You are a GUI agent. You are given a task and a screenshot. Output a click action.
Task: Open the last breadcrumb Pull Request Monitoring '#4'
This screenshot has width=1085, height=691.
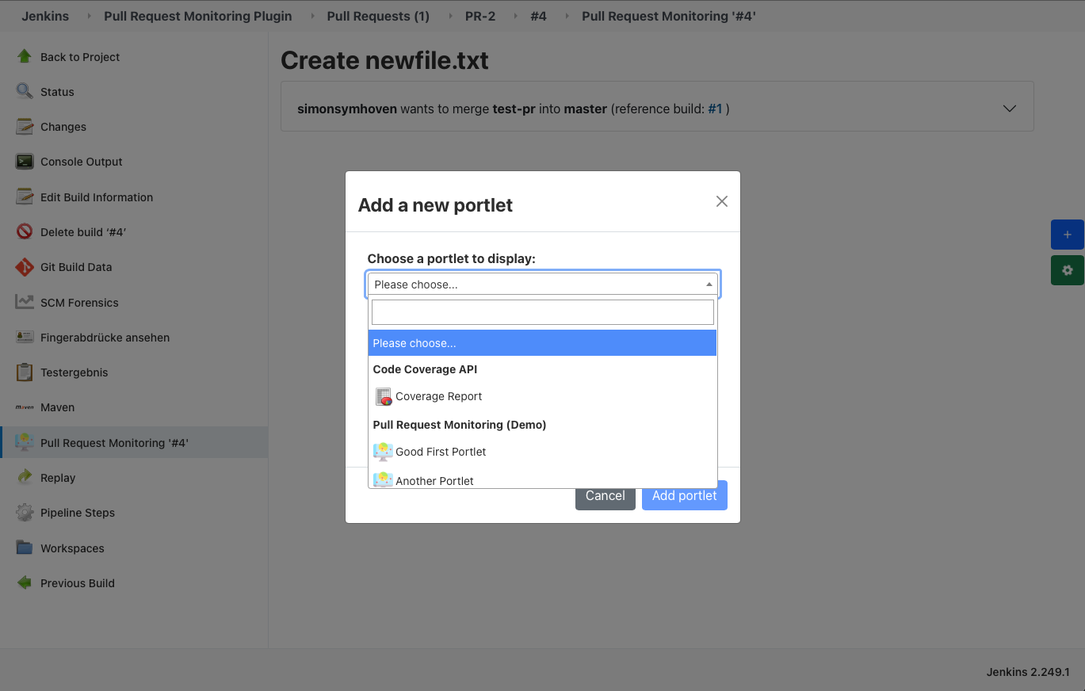[669, 16]
